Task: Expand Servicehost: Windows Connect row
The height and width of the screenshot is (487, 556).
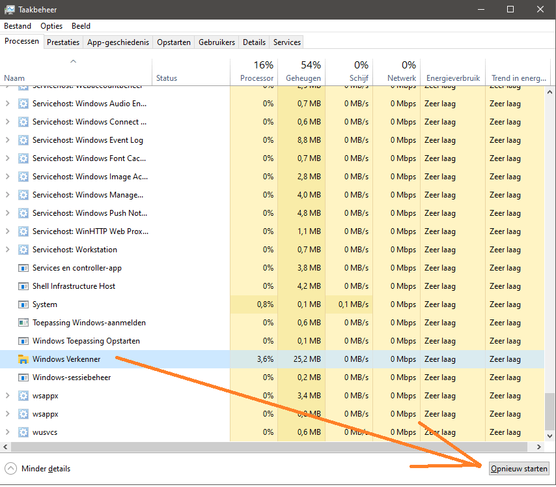Action: [x=7, y=122]
